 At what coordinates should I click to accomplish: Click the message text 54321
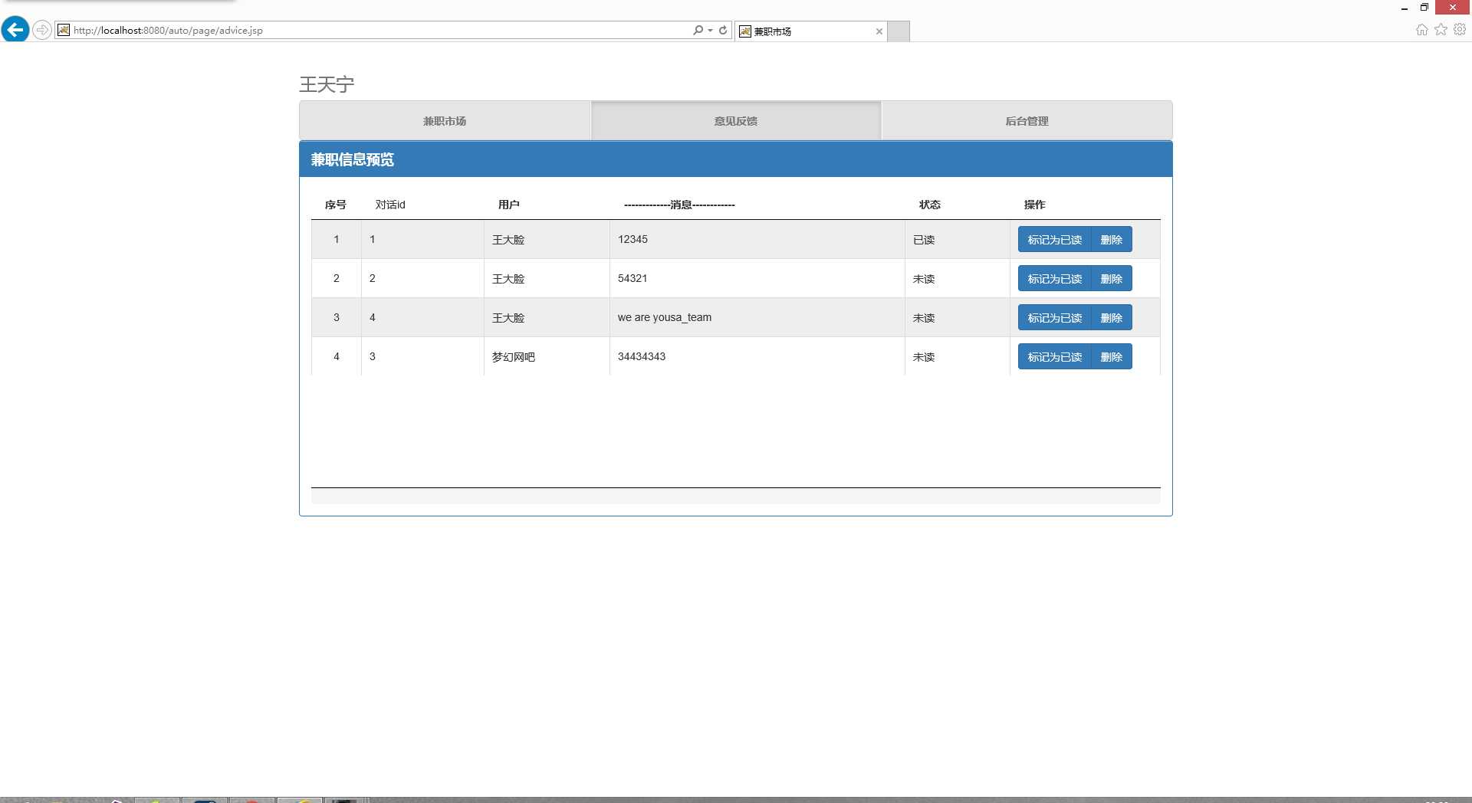[632, 278]
